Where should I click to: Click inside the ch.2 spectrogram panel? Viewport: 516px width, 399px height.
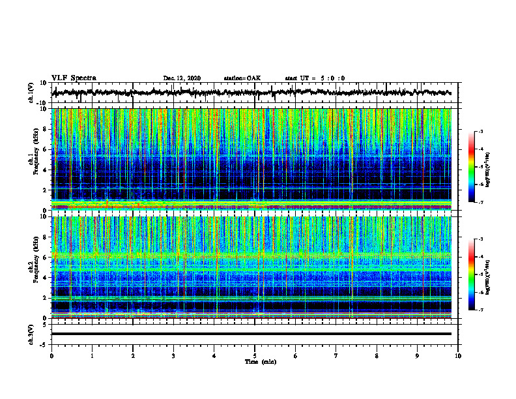coord(251,267)
